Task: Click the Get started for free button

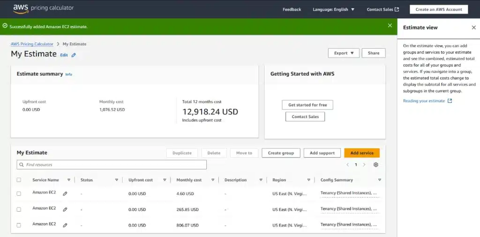Action: click(x=307, y=105)
